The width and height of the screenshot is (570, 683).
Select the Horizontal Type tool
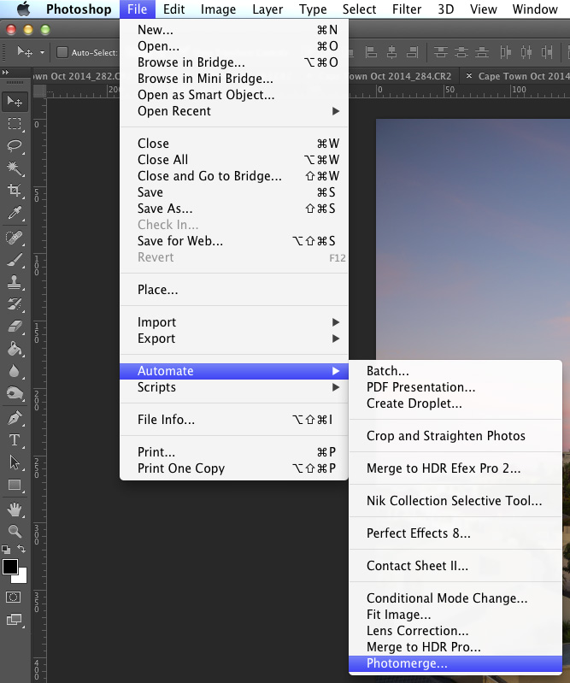click(x=15, y=440)
